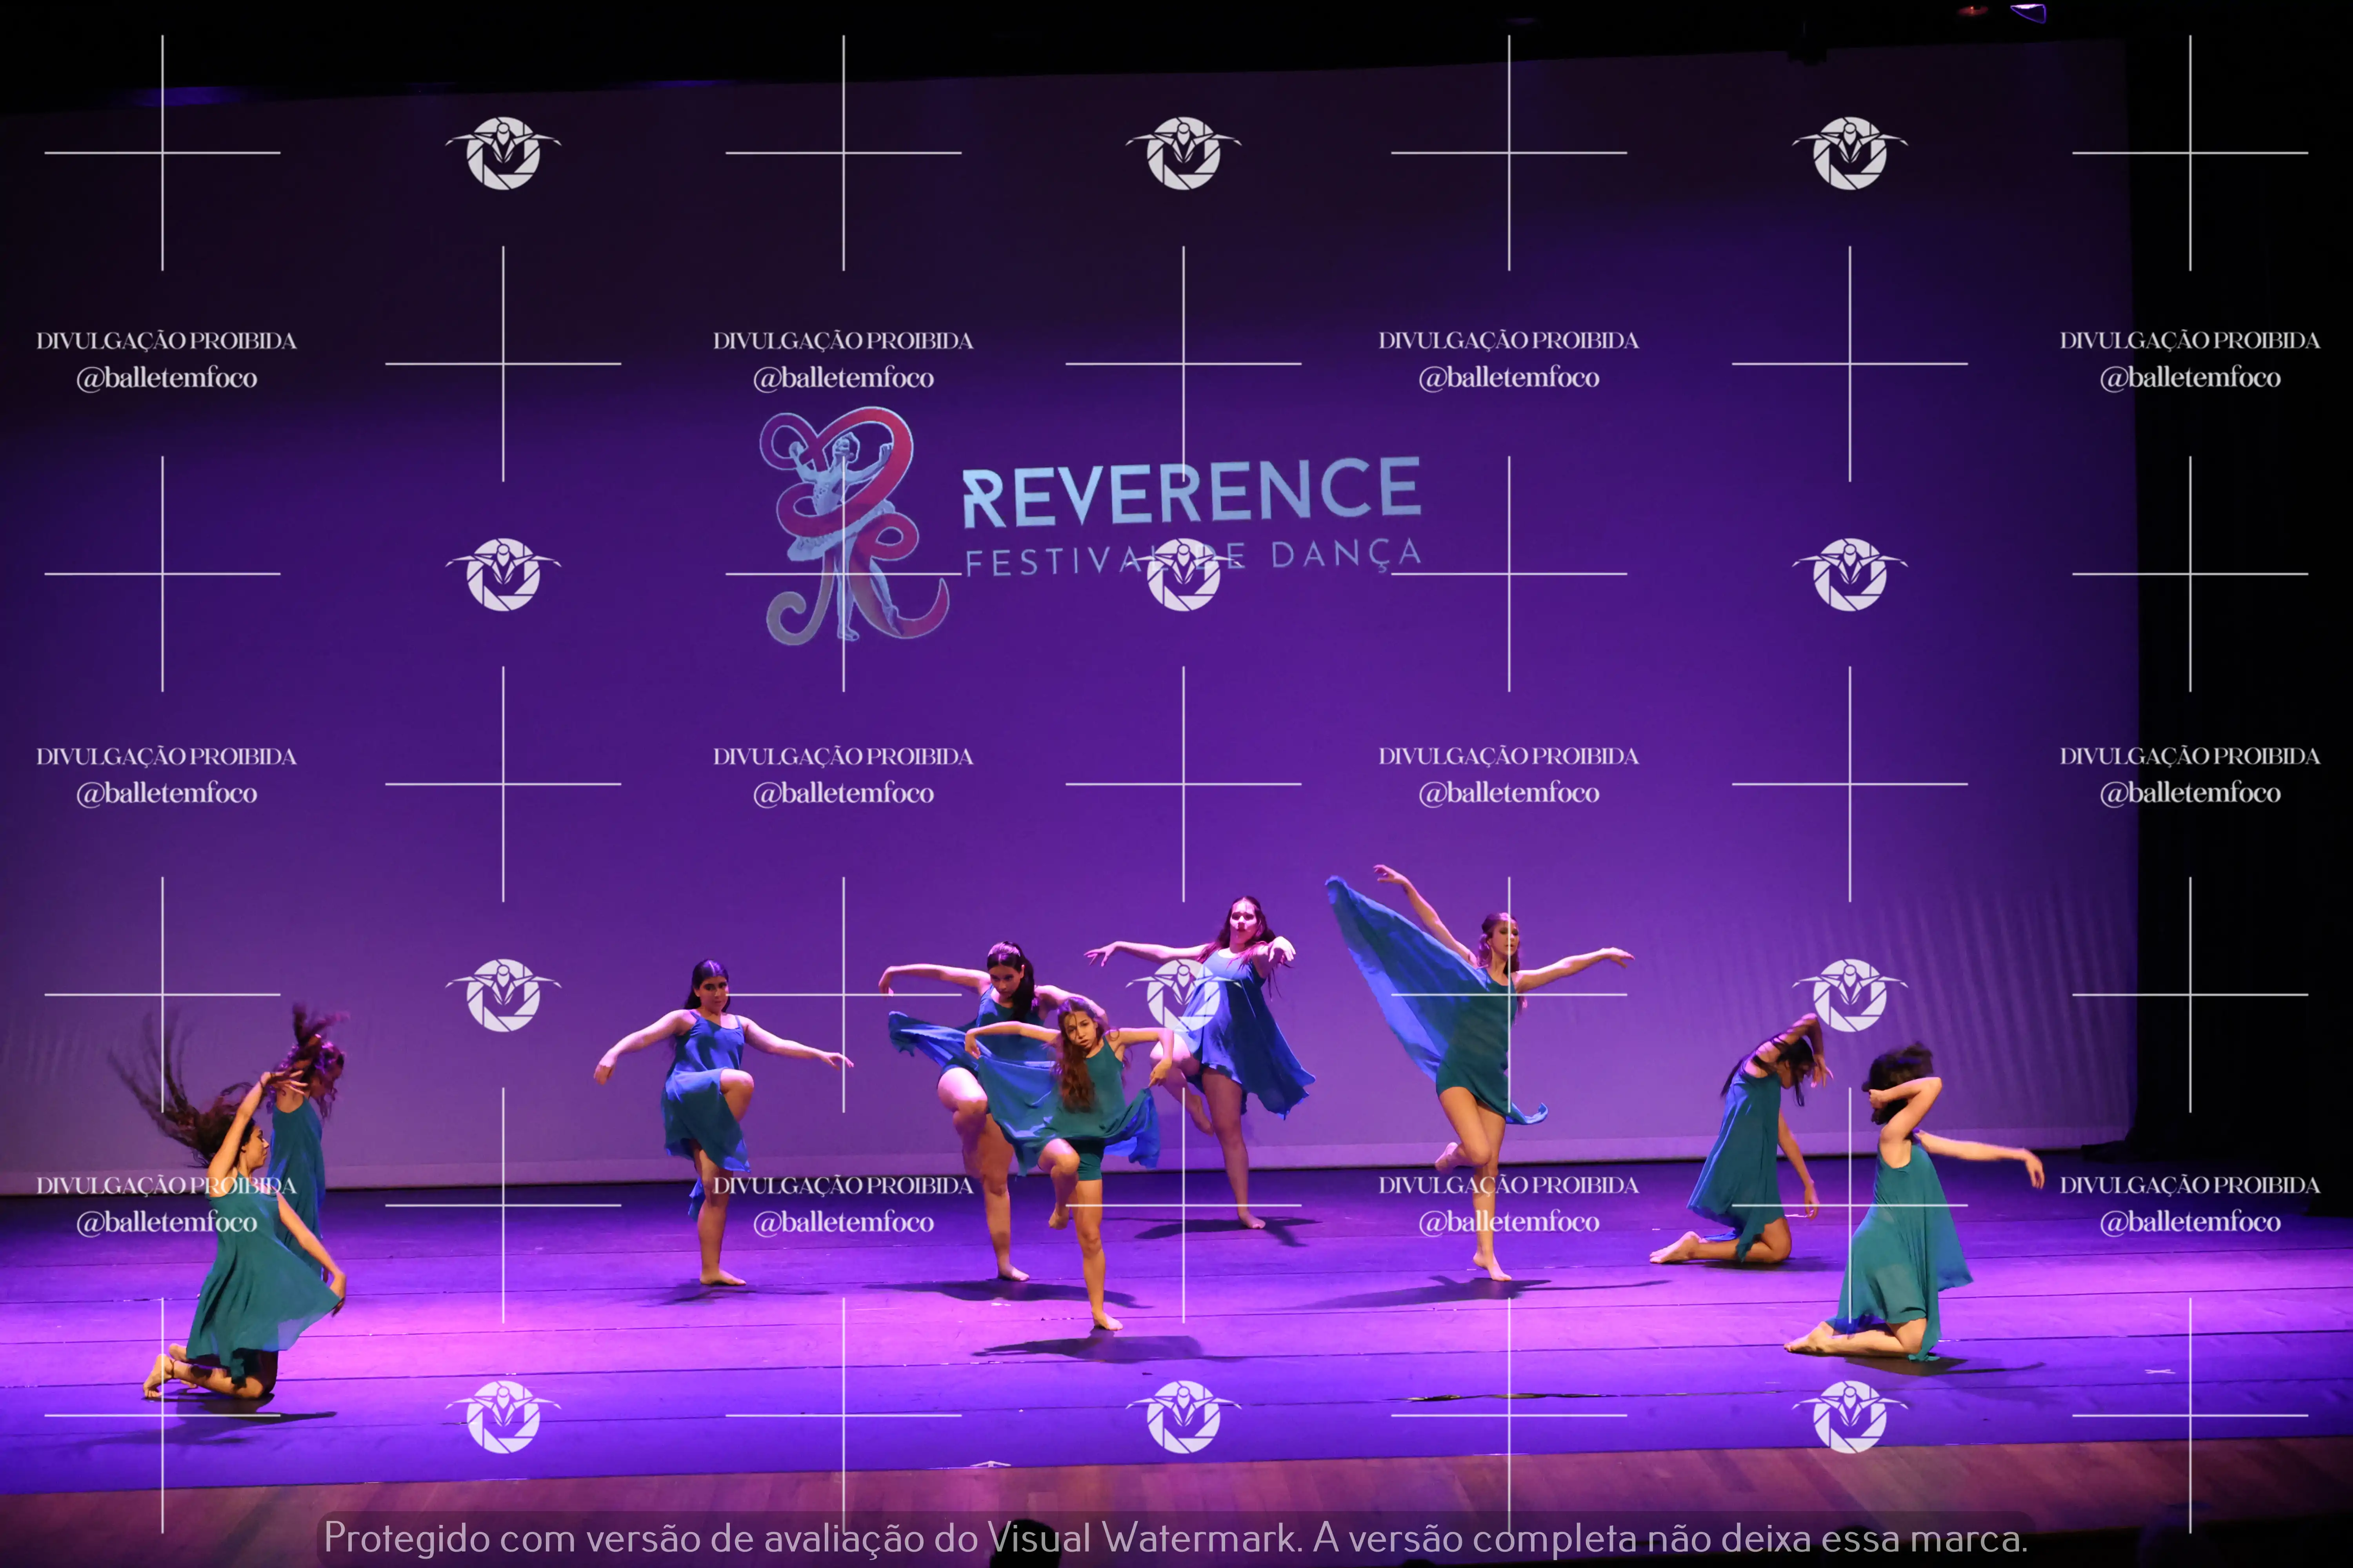Click camera watermark logo overlapping Festival de Dança
Viewport: 2353px width, 1568px height.
[x=1184, y=575]
